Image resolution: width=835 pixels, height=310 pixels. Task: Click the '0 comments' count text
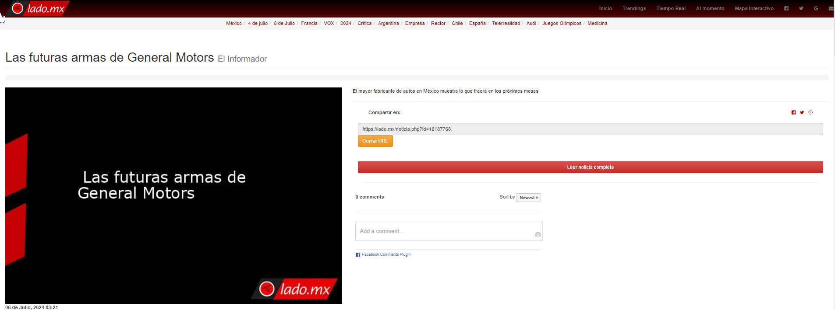[370, 197]
